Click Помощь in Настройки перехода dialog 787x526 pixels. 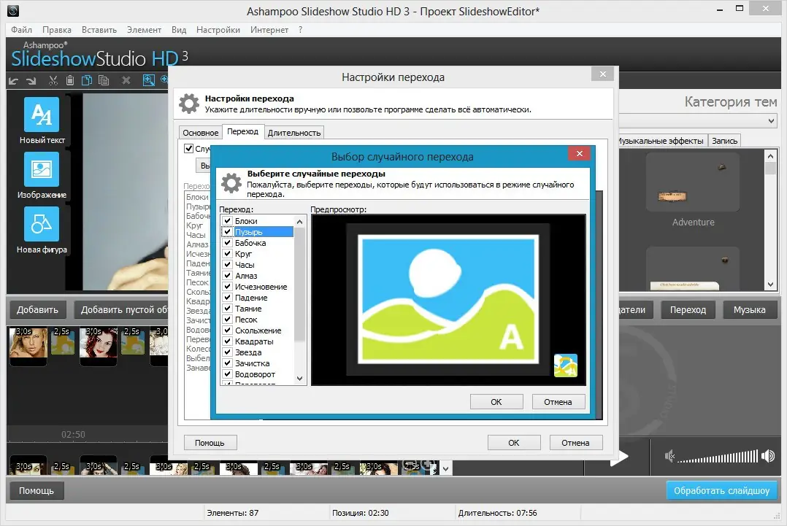point(210,443)
